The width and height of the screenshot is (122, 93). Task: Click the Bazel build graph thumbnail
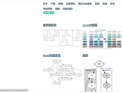(63, 72)
